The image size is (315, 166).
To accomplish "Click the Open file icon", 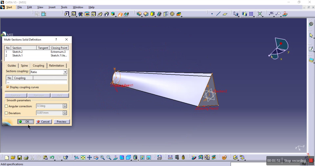I will (x=13, y=158).
